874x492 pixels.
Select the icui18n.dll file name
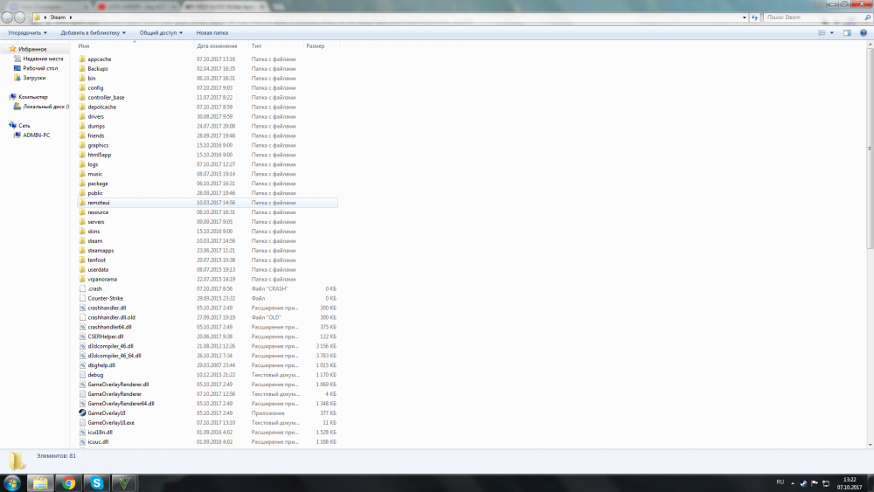(x=100, y=432)
